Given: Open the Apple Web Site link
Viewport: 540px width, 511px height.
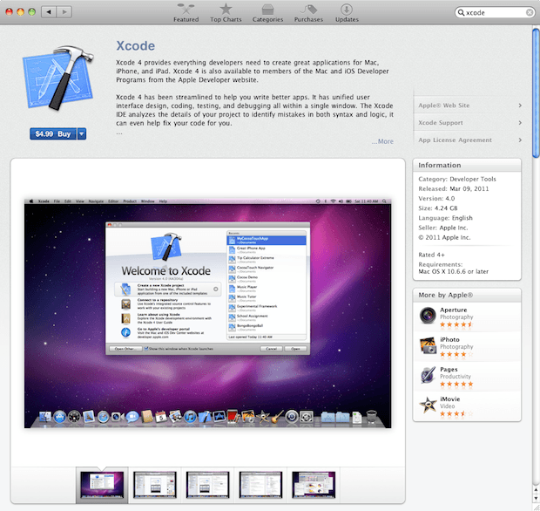Looking at the screenshot, I should (x=469, y=106).
